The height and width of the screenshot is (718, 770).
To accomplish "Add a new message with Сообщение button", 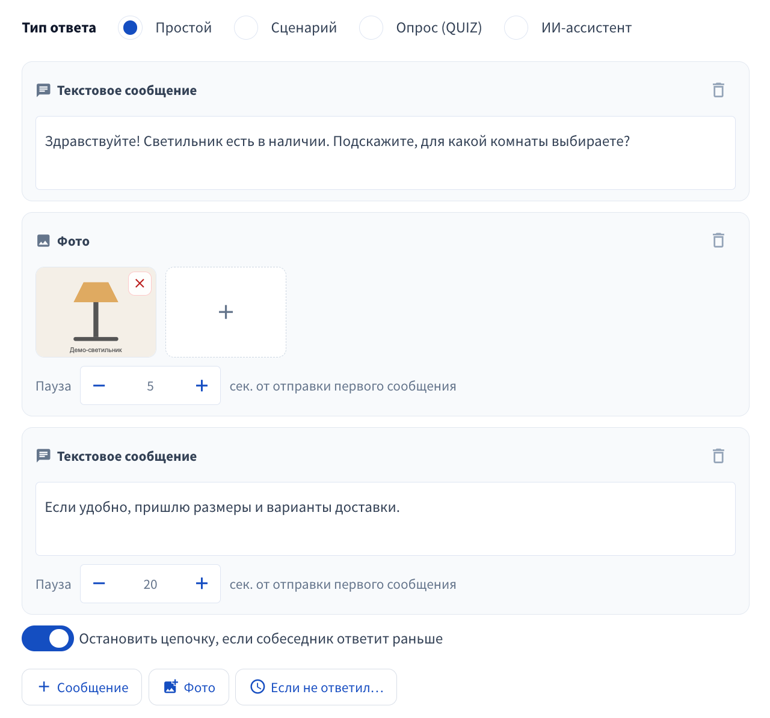I will coord(82,687).
